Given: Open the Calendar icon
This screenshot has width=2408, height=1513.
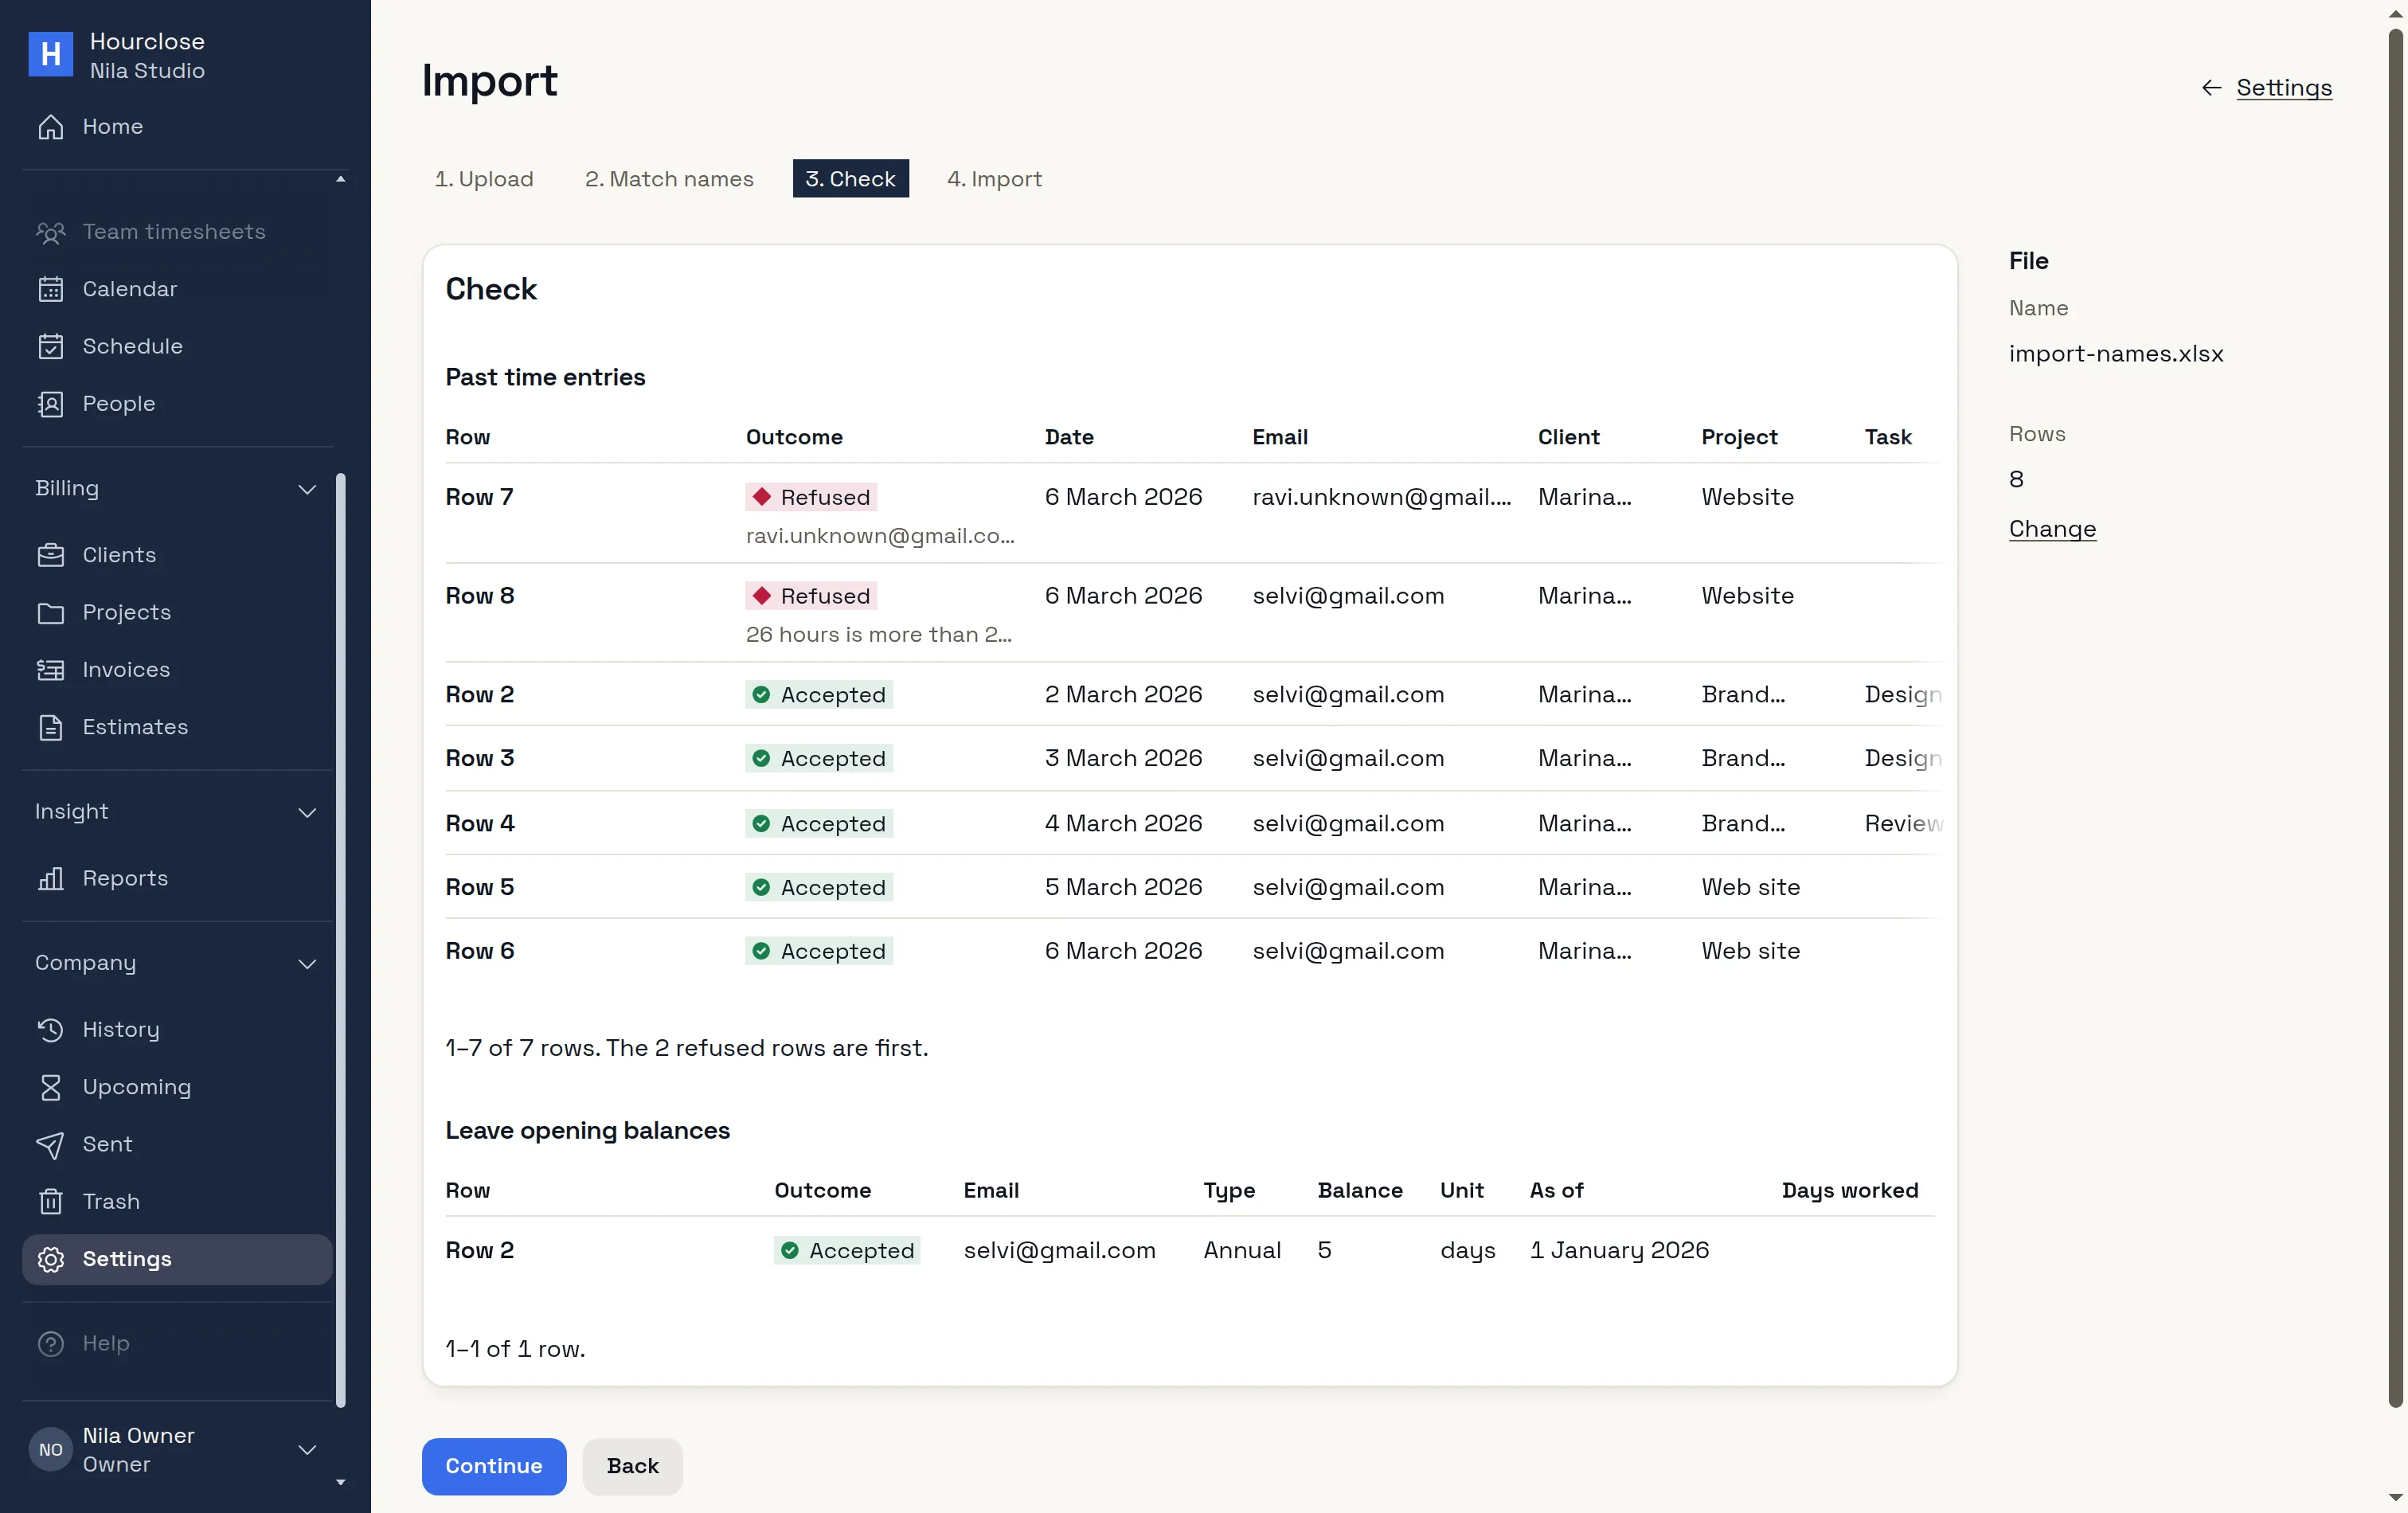Looking at the screenshot, I should (50, 289).
